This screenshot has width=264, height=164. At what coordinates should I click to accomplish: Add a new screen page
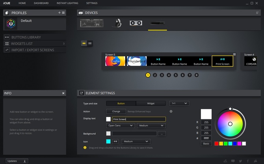pyautogui.click(x=197, y=75)
